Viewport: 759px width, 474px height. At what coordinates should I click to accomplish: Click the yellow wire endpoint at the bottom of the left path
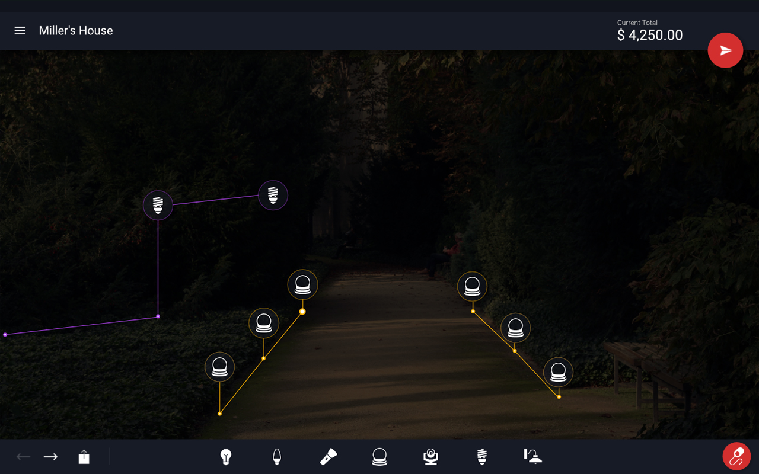pos(219,414)
